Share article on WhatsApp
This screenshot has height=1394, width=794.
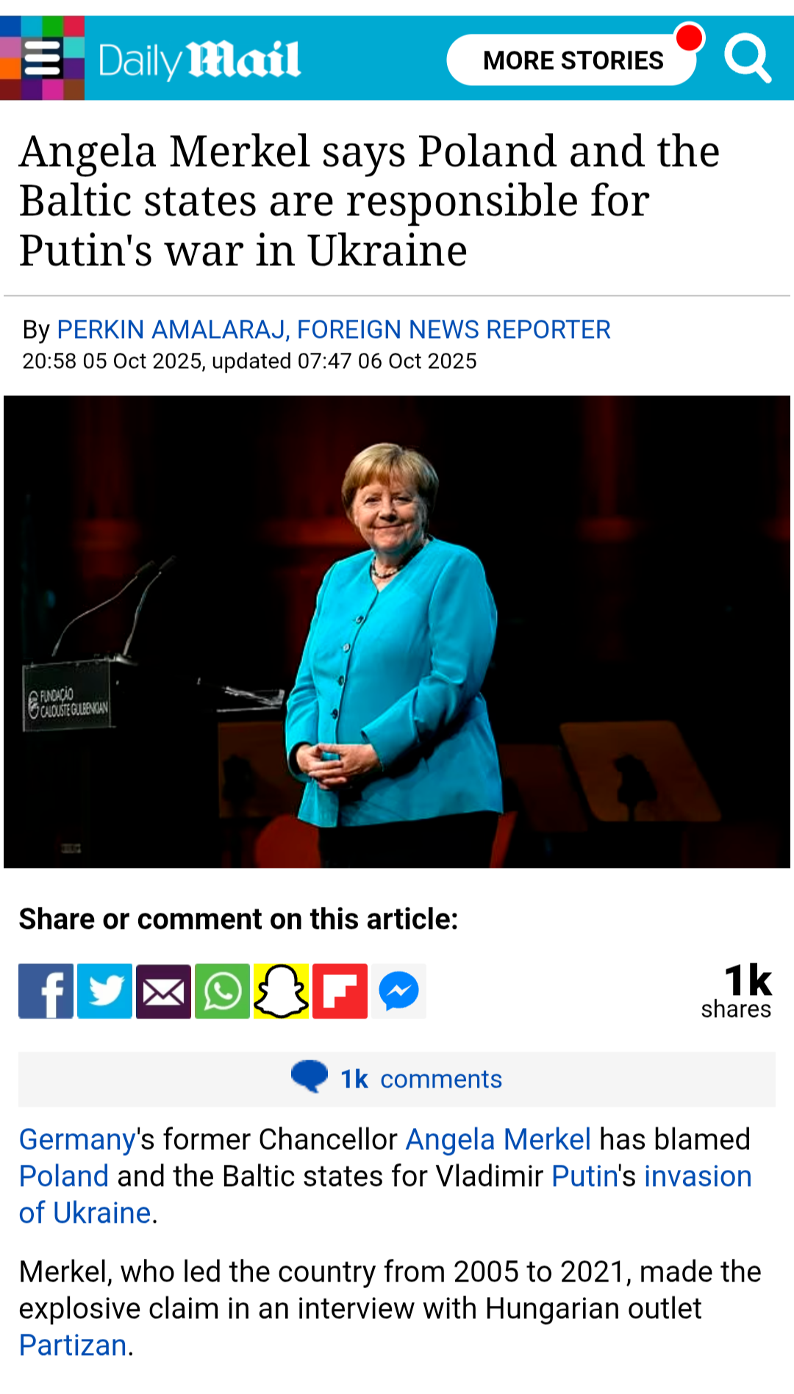point(222,991)
